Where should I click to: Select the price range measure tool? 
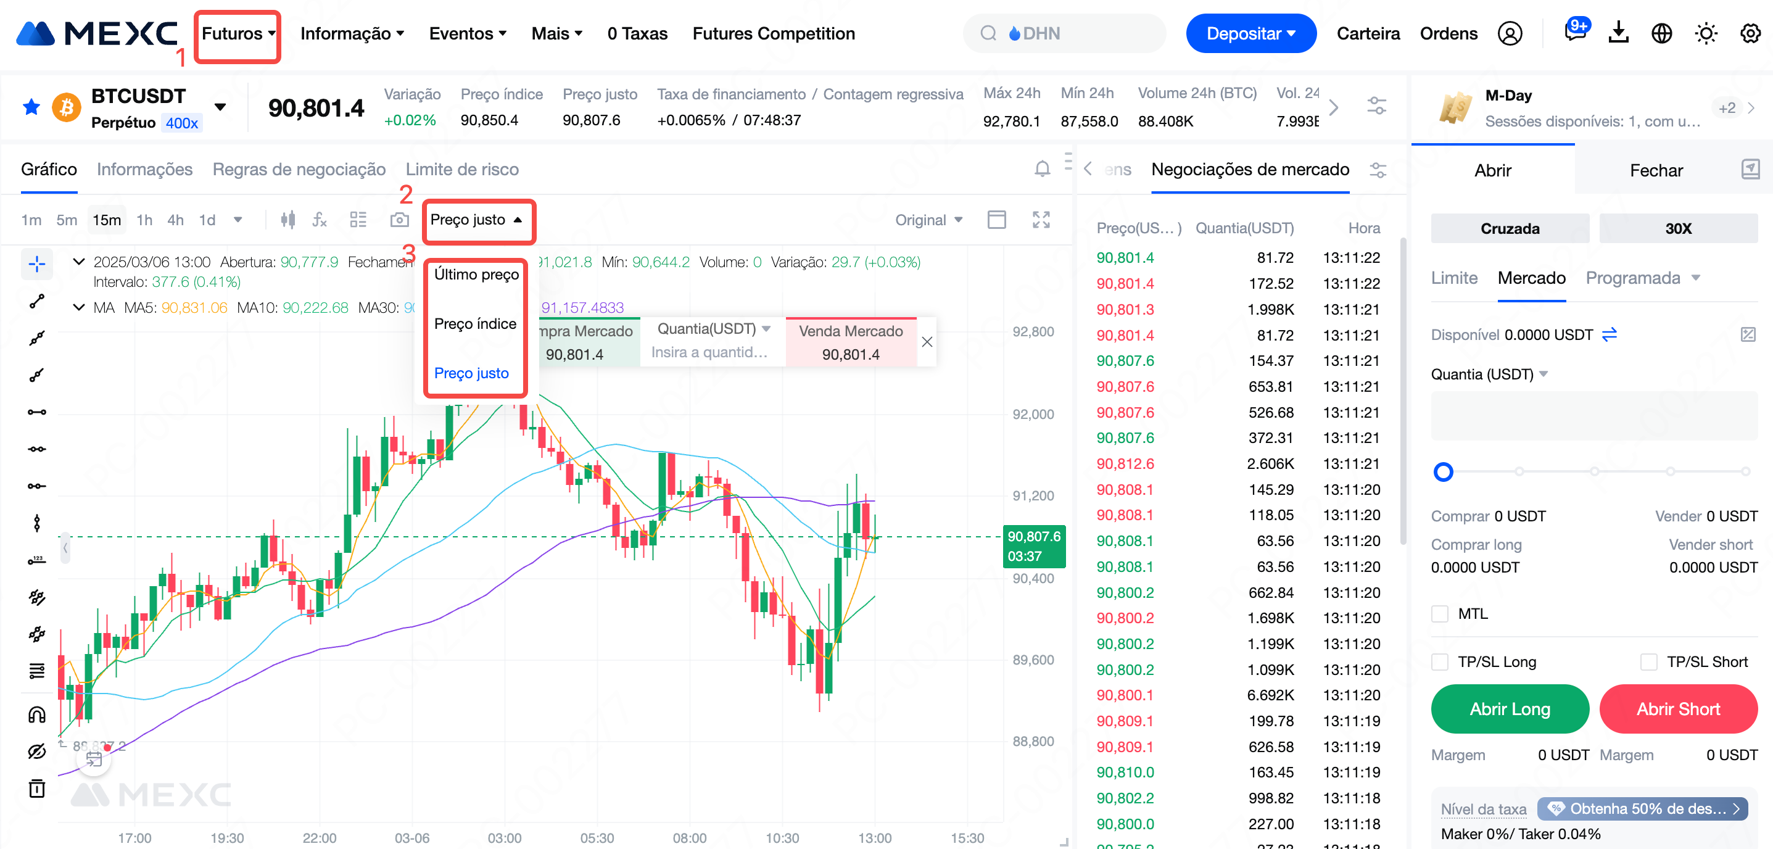click(x=37, y=559)
